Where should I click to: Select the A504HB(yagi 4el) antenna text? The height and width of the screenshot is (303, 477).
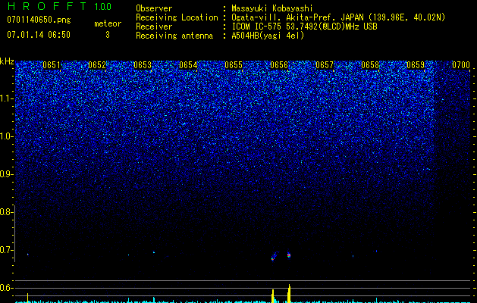pos(268,36)
